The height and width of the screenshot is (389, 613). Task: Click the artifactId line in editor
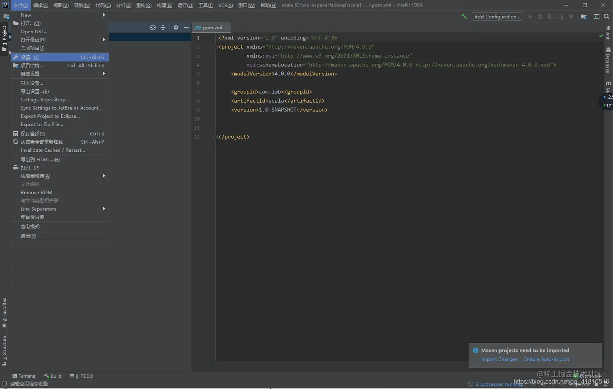coord(278,101)
